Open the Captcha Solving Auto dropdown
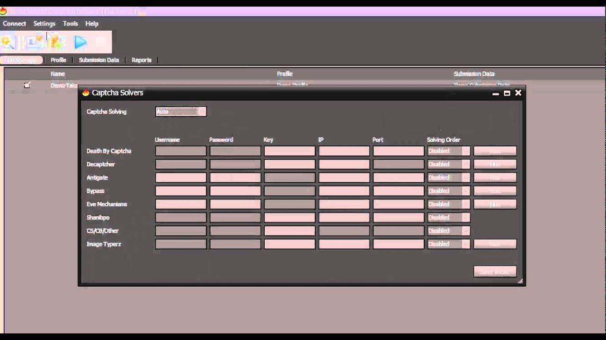 pyautogui.click(x=181, y=111)
